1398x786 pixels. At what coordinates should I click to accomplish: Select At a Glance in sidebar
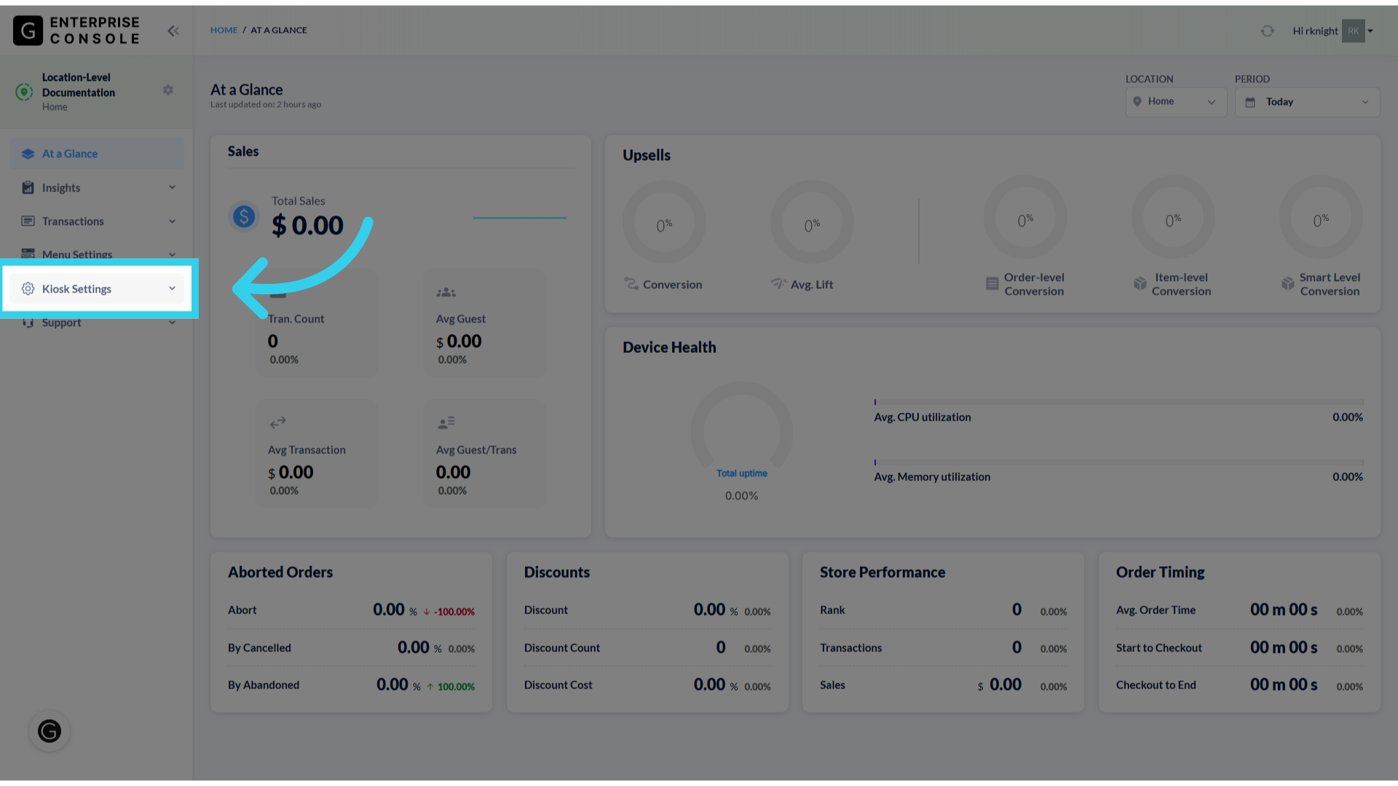pyautogui.click(x=97, y=154)
